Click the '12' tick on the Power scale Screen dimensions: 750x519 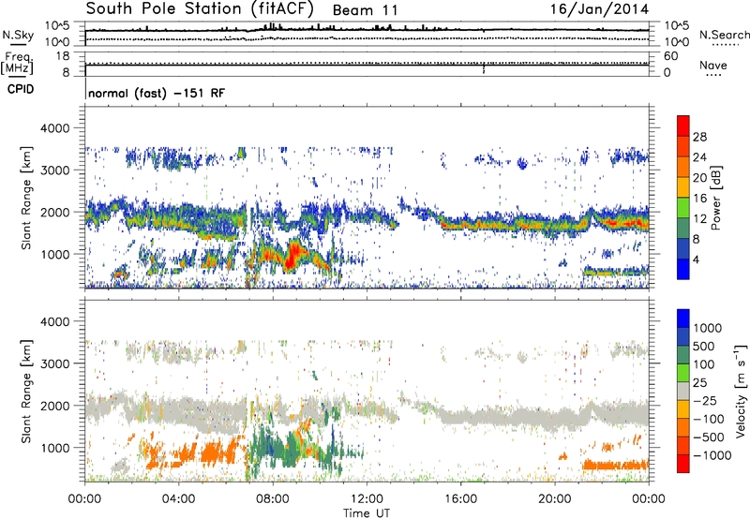[699, 219]
